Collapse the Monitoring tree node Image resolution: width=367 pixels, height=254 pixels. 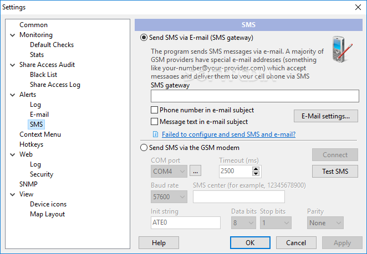[13, 35]
